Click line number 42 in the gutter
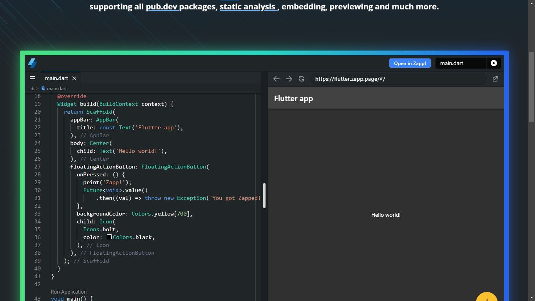Image resolution: width=535 pixels, height=301 pixels. click(37, 284)
